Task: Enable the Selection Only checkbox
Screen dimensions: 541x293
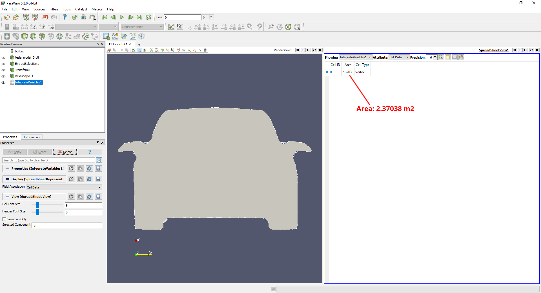Action: point(5,219)
